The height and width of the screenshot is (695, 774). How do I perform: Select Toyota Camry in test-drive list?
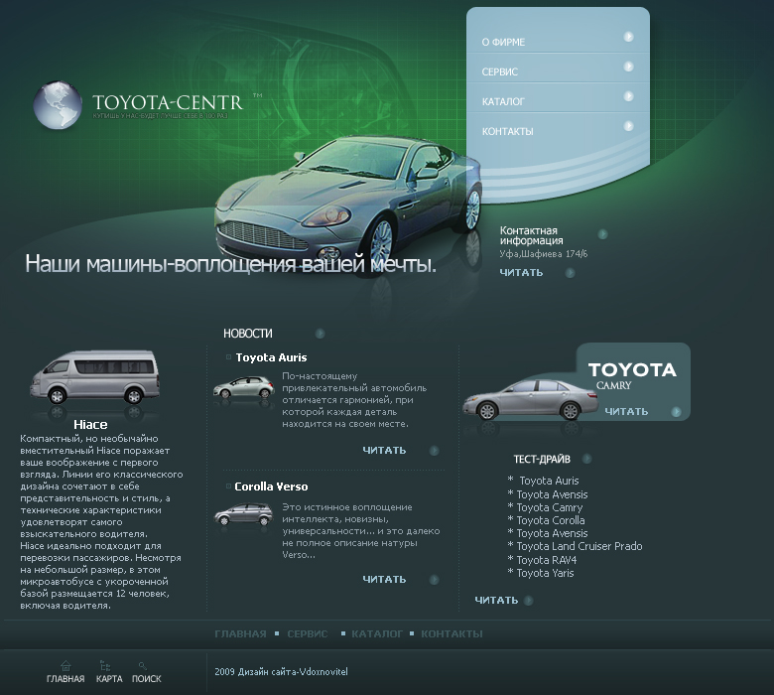click(x=550, y=507)
